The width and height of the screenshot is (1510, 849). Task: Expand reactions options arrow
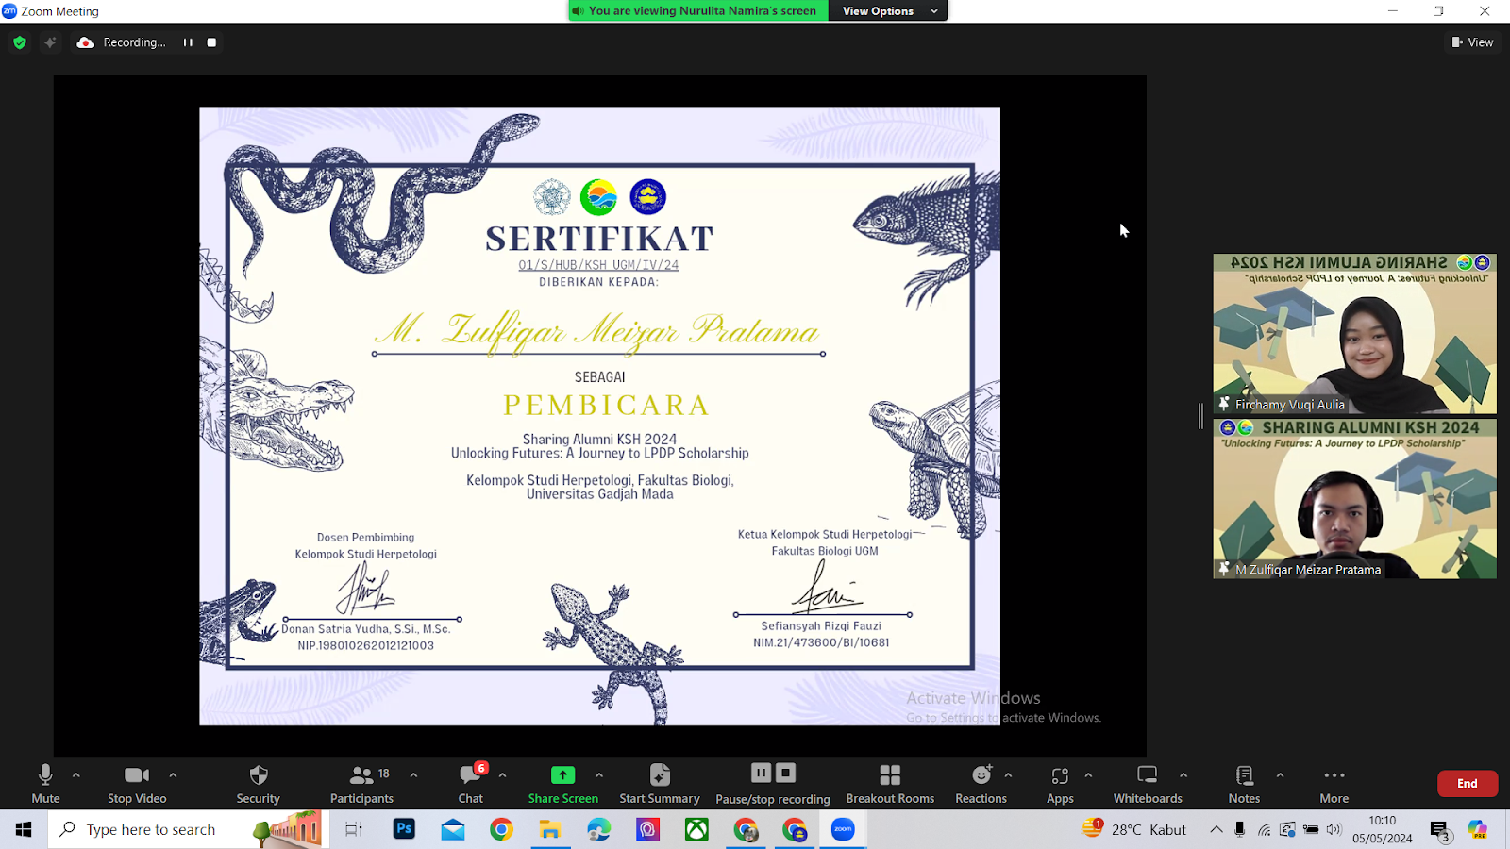(x=1008, y=775)
